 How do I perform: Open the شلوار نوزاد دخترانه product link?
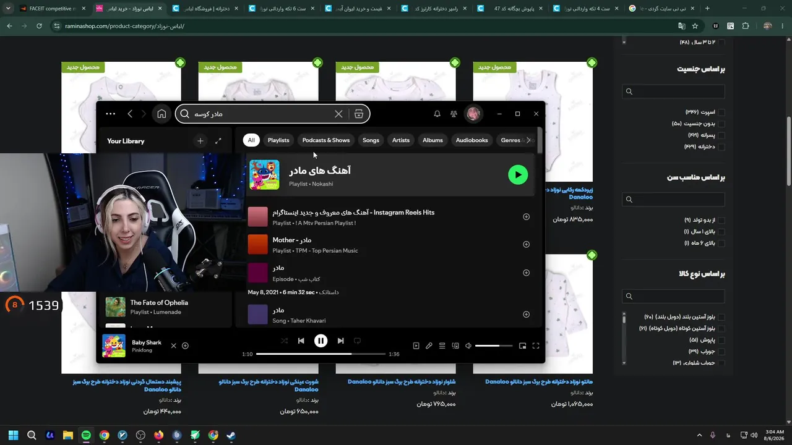[x=402, y=382]
